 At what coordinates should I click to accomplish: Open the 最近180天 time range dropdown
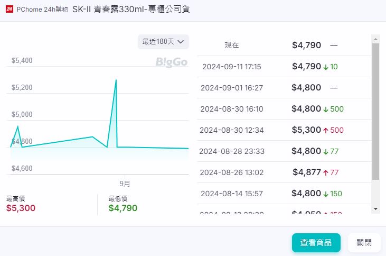[x=163, y=42]
